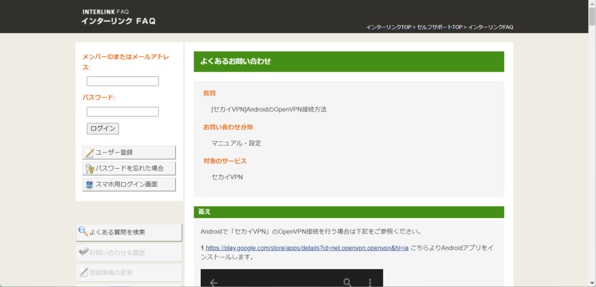Click the 答え section header
This screenshot has width=596, height=287.
point(349,212)
